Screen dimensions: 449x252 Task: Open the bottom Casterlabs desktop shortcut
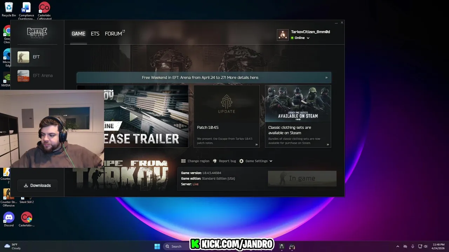tap(27, 219)
